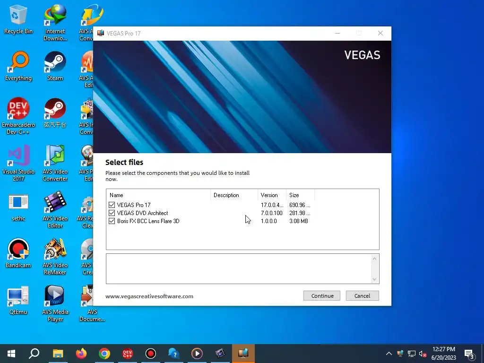The height and width of the screenshot is (363, 484).
Task: Select AVS Video Editor desktop icon
Action: 55,210
